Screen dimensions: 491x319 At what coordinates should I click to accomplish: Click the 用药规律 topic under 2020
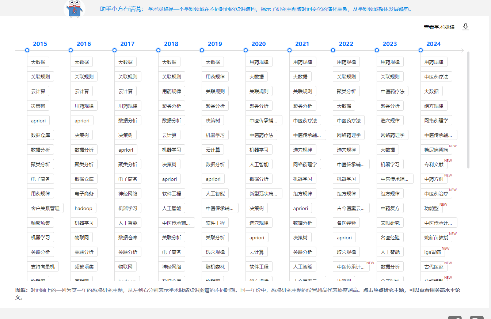259,62
